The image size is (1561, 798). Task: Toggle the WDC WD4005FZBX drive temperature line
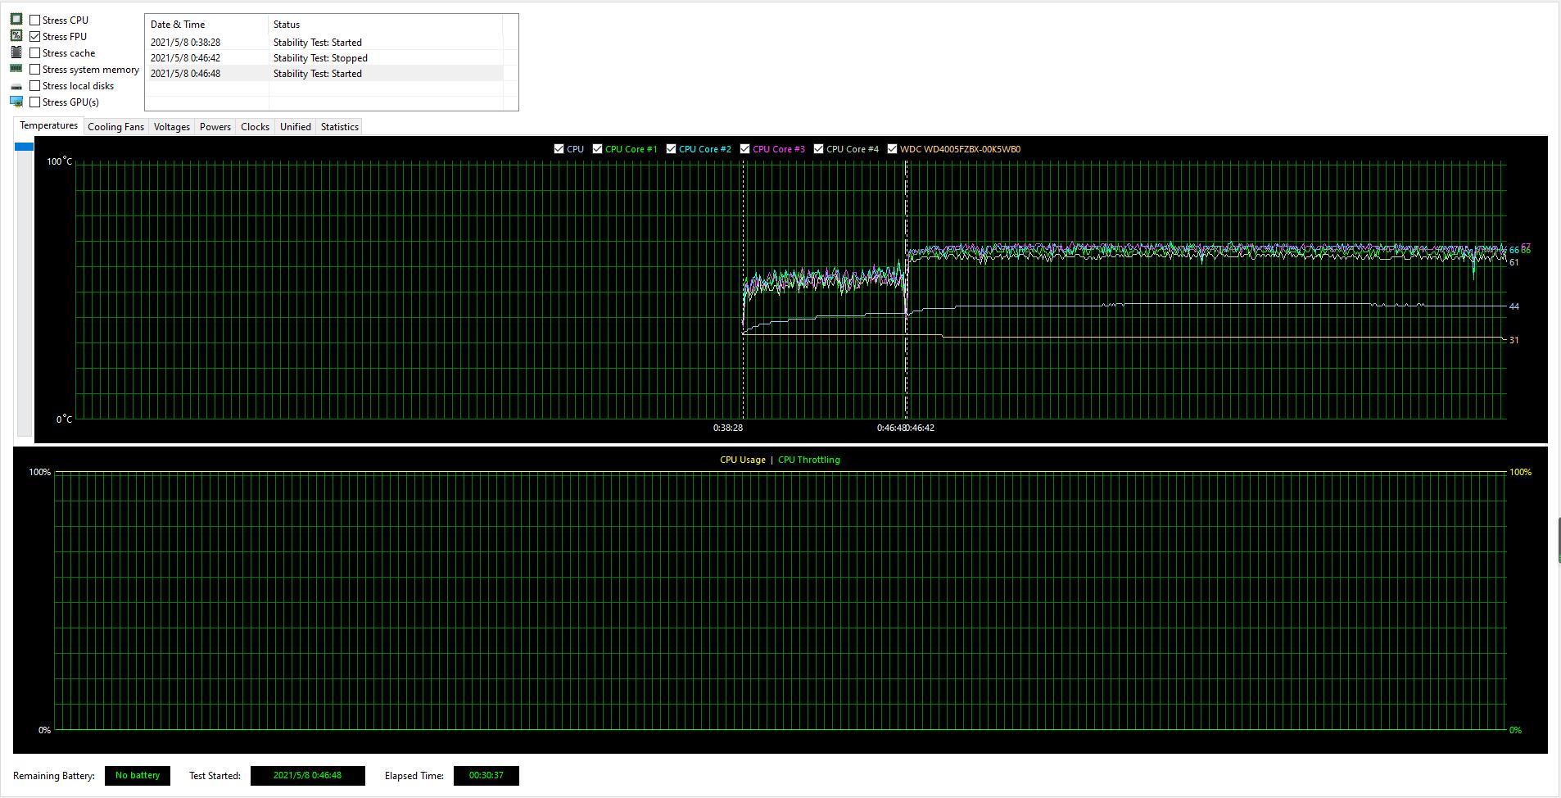click(x=893, y=149)
